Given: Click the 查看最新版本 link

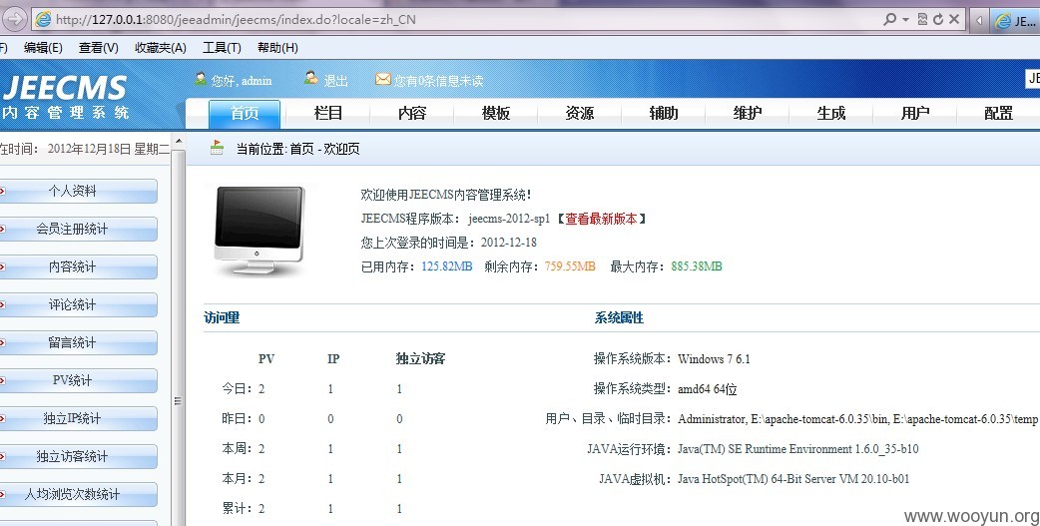Looking at the screenshot, I should click(x=601, y=219).
